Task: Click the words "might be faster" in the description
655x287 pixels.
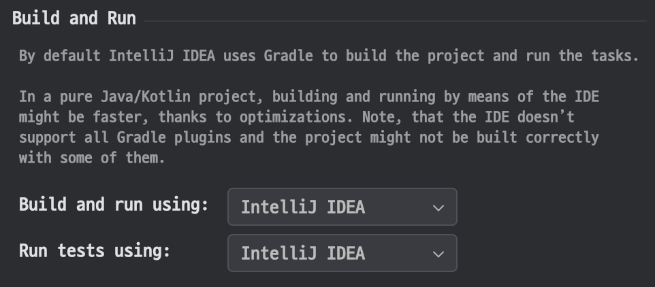Action: point(80,116)
